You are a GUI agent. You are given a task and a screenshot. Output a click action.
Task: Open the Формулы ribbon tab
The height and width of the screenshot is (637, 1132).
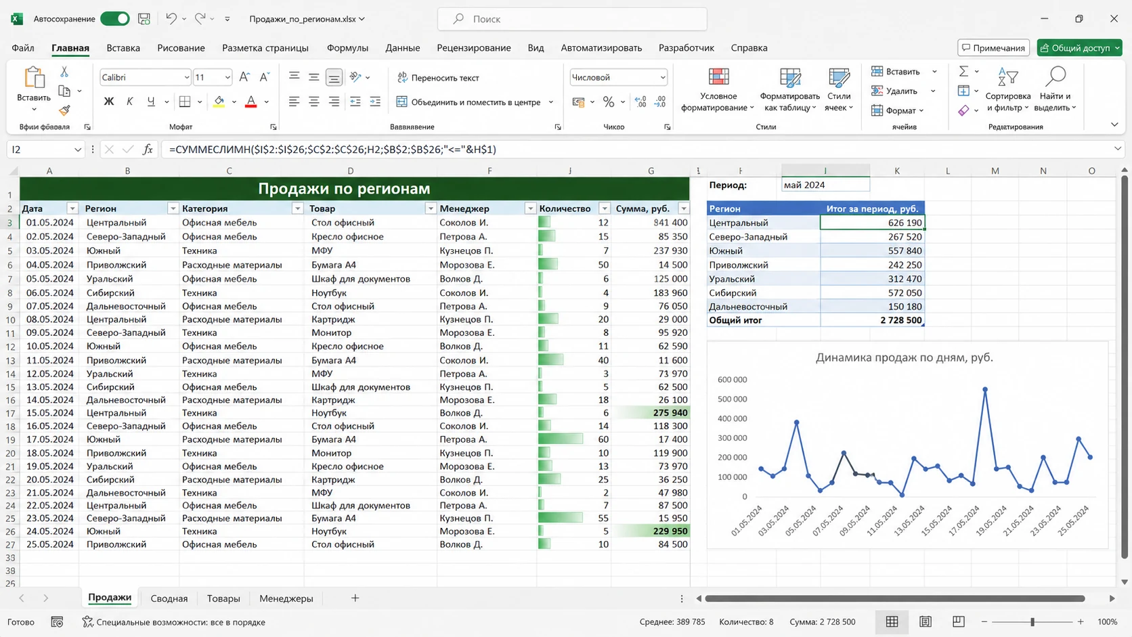click(x=347, y=48)
